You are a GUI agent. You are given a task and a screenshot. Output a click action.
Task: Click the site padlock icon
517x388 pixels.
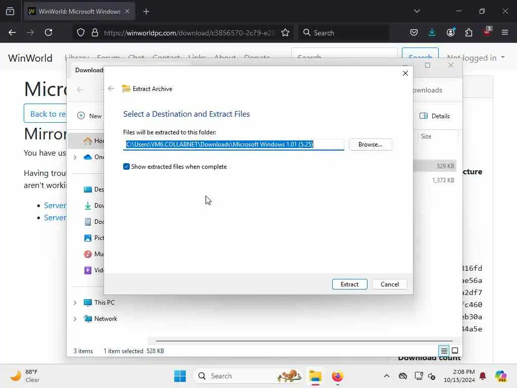click(95, 33)
